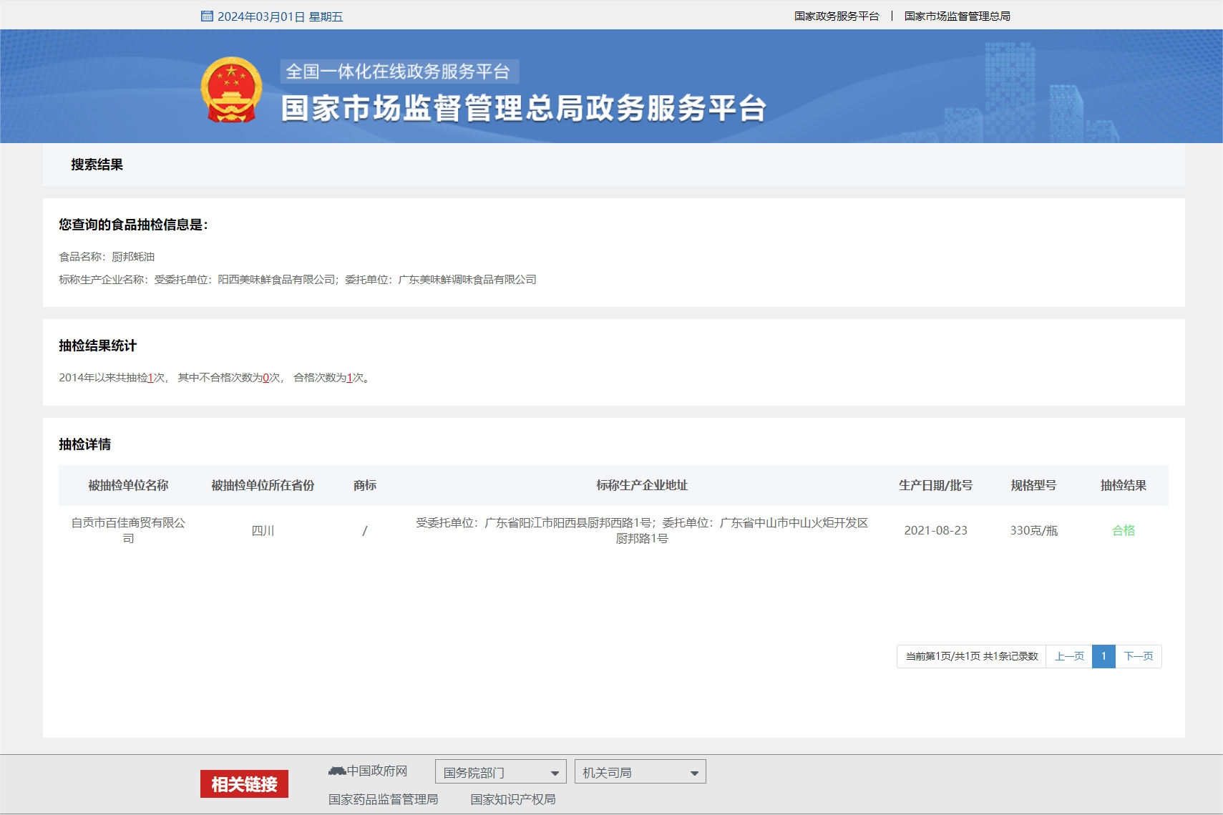
Task: Click the 中国政府网 logo icon
Action: (x=337, y=770)
